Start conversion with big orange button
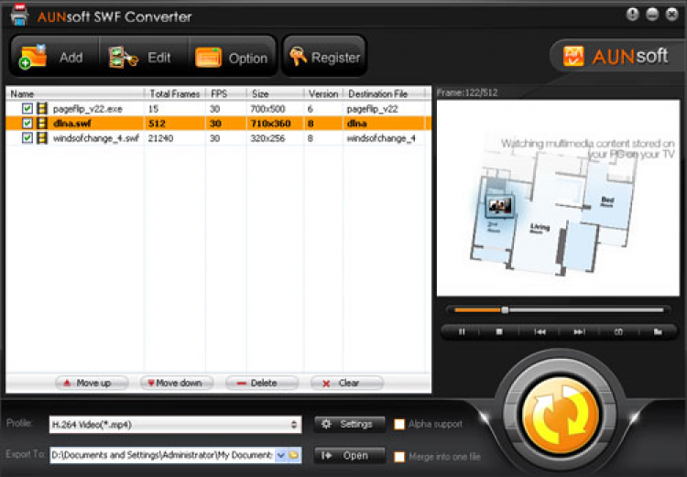 (561, 416)
